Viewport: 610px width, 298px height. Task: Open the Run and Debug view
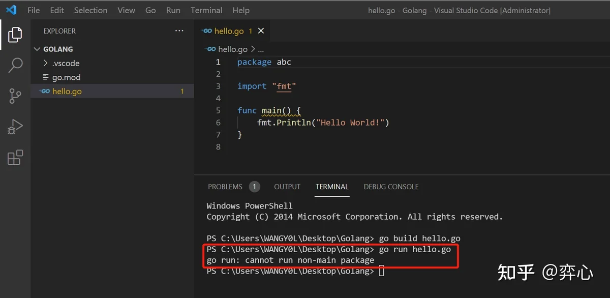coord(15,127)
